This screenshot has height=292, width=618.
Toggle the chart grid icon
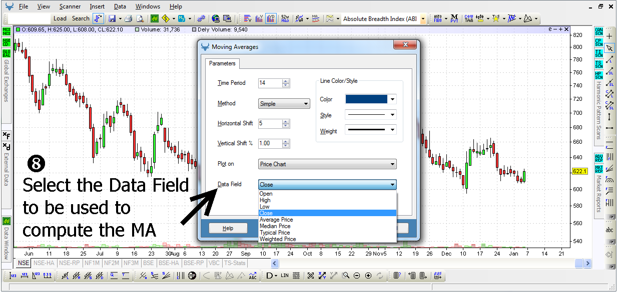point(296,276)
